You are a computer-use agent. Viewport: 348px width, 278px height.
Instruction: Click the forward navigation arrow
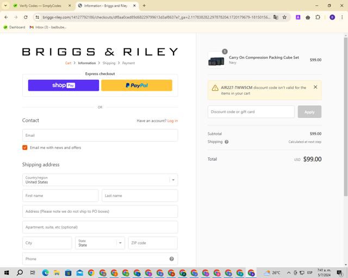coord(16,17)
